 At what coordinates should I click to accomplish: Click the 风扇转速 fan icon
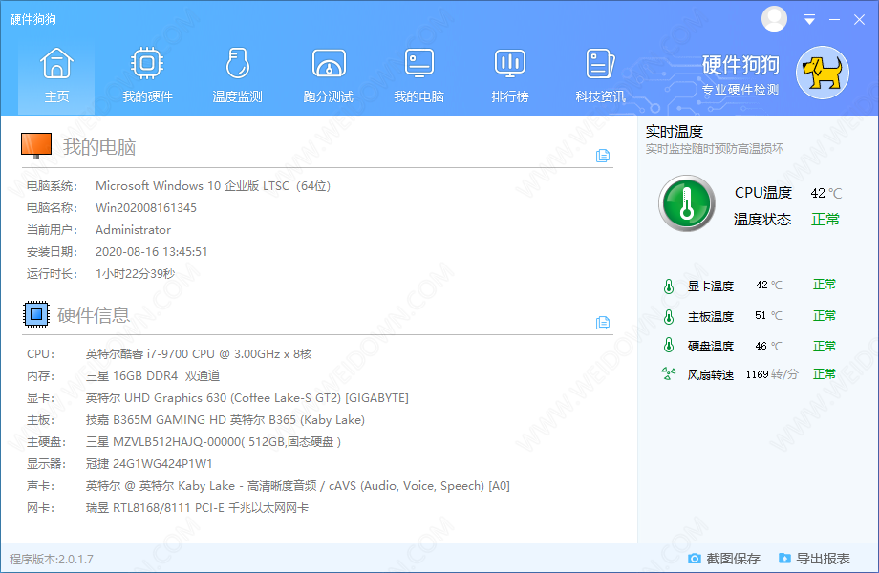tap(668, 373)
